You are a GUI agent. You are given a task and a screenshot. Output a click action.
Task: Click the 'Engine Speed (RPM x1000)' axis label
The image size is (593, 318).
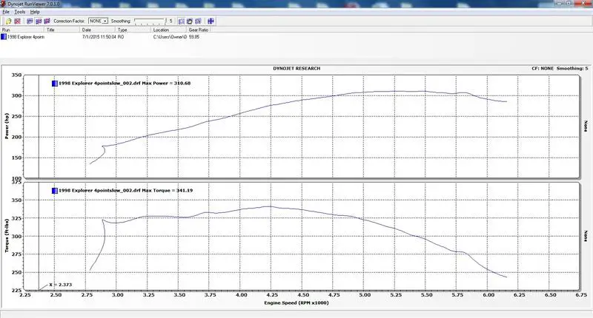(296, 303)
